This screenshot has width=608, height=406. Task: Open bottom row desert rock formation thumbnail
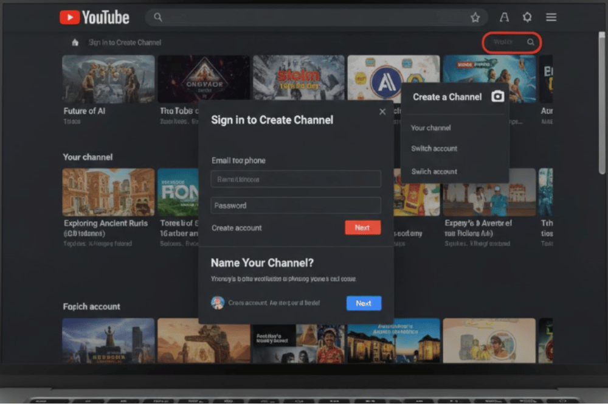click(204, 341)
